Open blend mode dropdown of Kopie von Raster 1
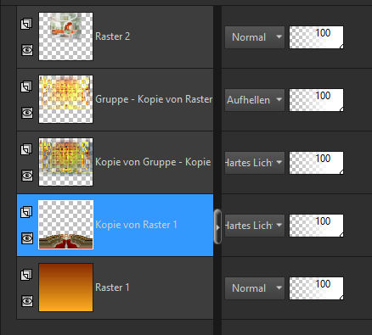The width and height of the screenshot is (372, 335). click(x=255, y=226)
